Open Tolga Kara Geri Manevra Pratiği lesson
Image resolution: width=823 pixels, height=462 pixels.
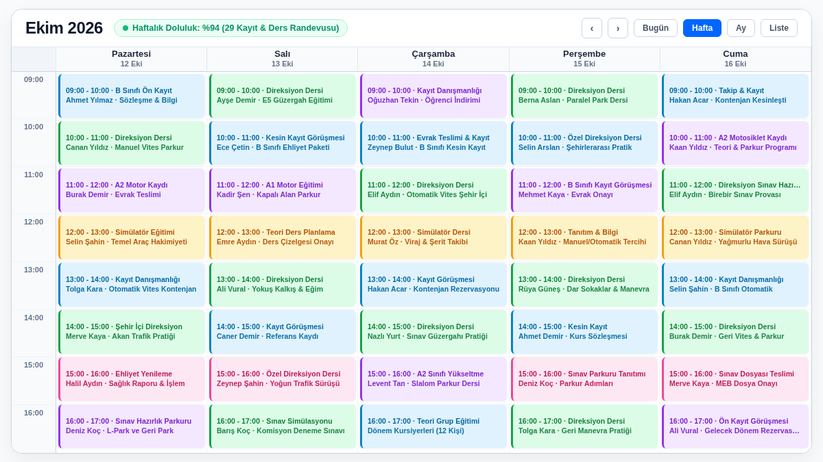coord(584,426)
